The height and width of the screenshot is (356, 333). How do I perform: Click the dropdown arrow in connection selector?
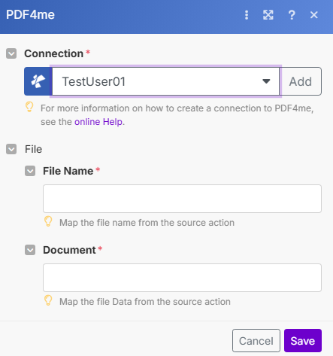[x=266, y=81]
